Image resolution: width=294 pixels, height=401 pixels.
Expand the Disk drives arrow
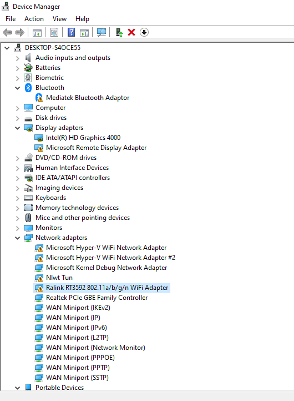pos(17,118)
